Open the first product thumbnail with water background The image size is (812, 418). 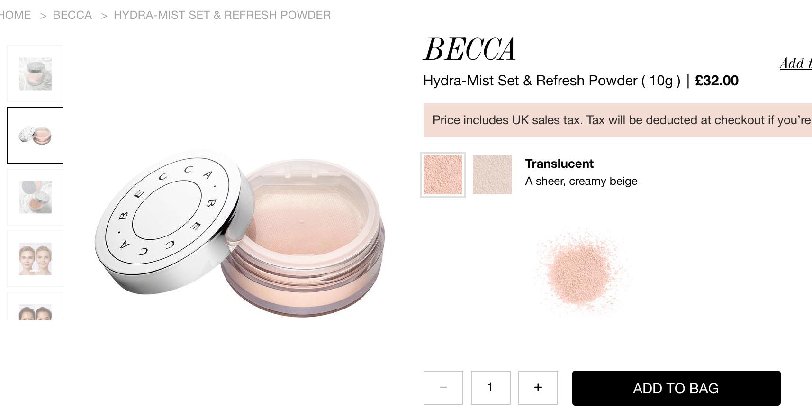(35, 74)
